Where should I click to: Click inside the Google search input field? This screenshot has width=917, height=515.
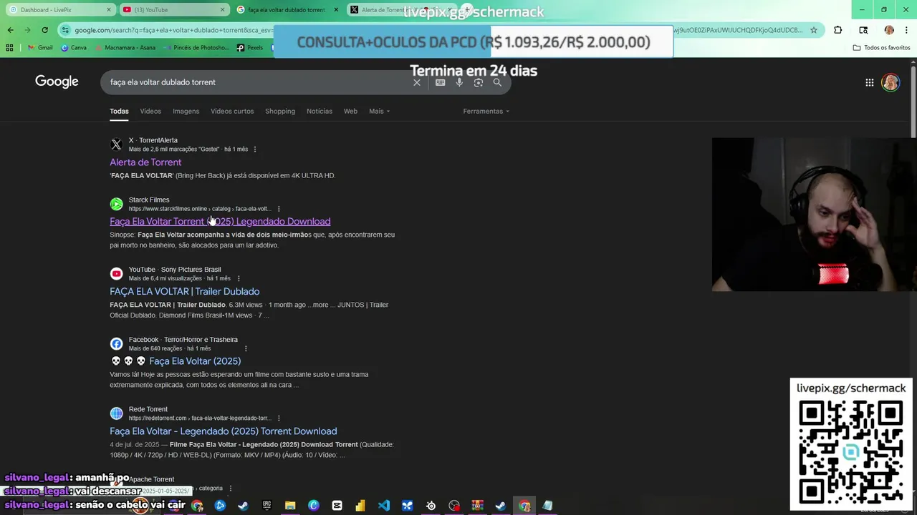tap(258, 82)
